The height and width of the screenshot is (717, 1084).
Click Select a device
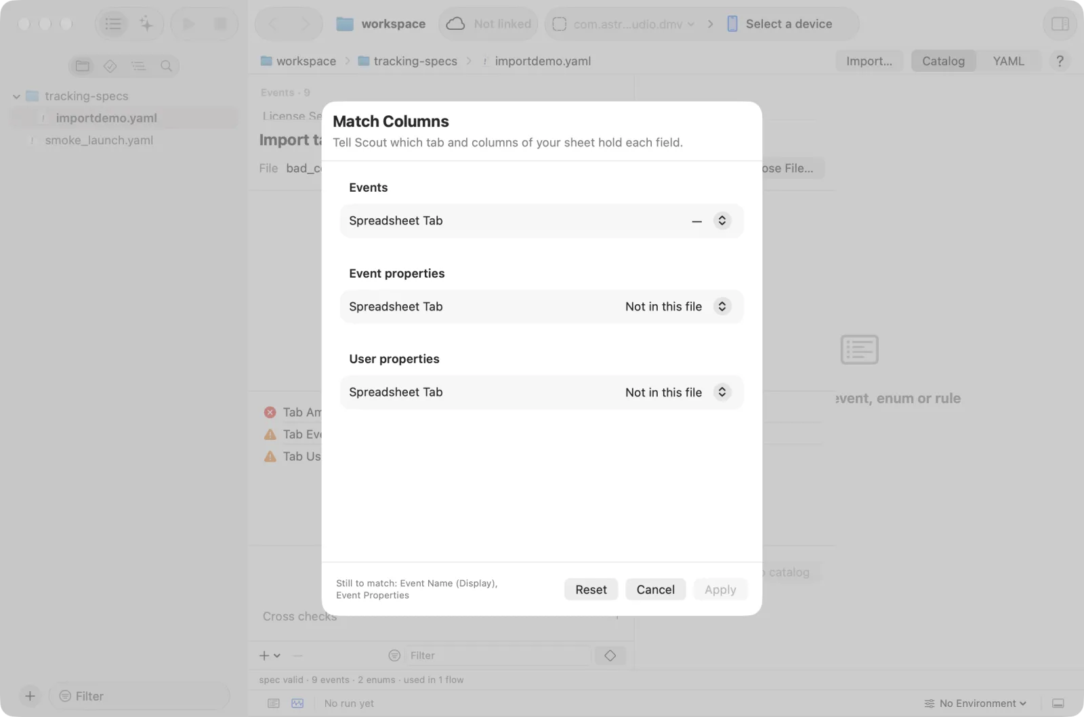coord(779,24)
